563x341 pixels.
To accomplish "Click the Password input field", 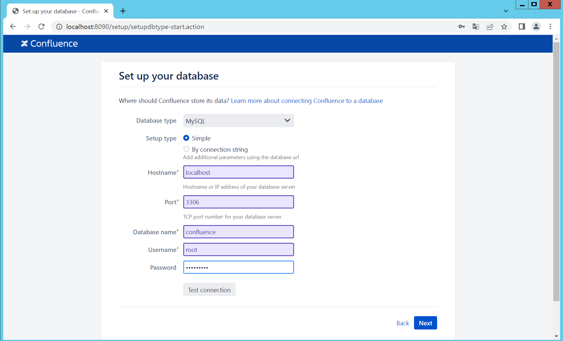I will 238,267.
